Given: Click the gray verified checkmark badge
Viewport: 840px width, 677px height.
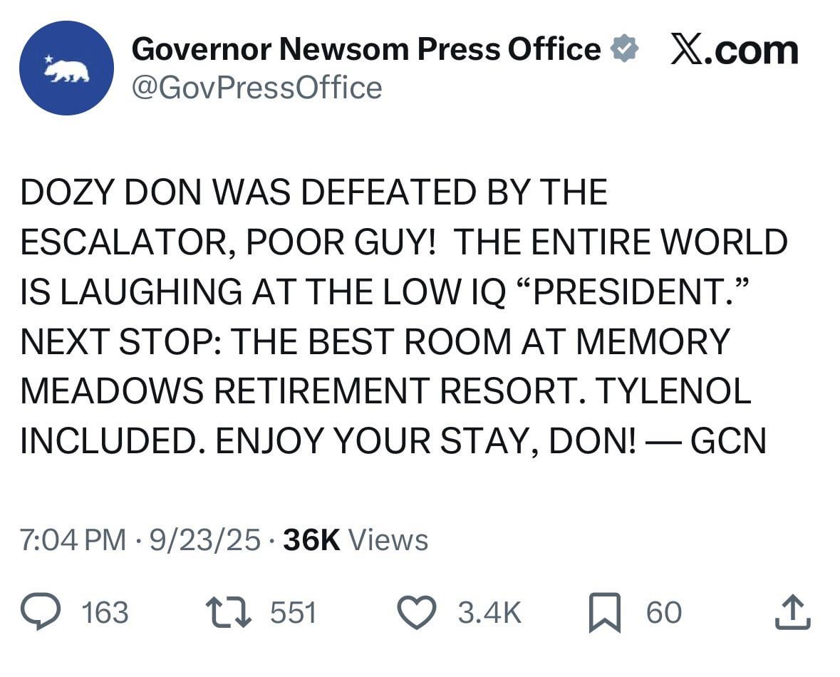Looking at the screenshot, I should tap(624, 50).
